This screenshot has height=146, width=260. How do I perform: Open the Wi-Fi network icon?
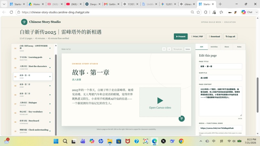[x=229, y=141]
